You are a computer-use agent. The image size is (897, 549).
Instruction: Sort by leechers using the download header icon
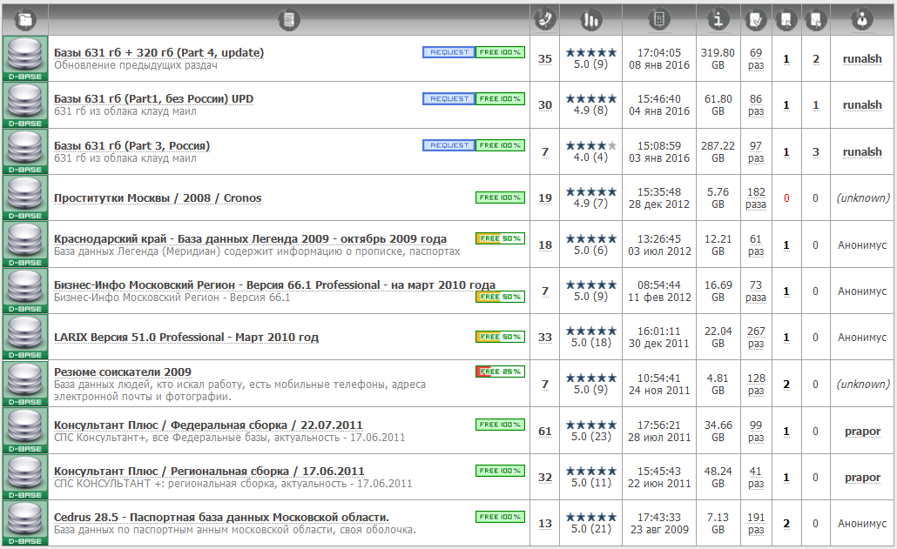(x=816, y=21)
